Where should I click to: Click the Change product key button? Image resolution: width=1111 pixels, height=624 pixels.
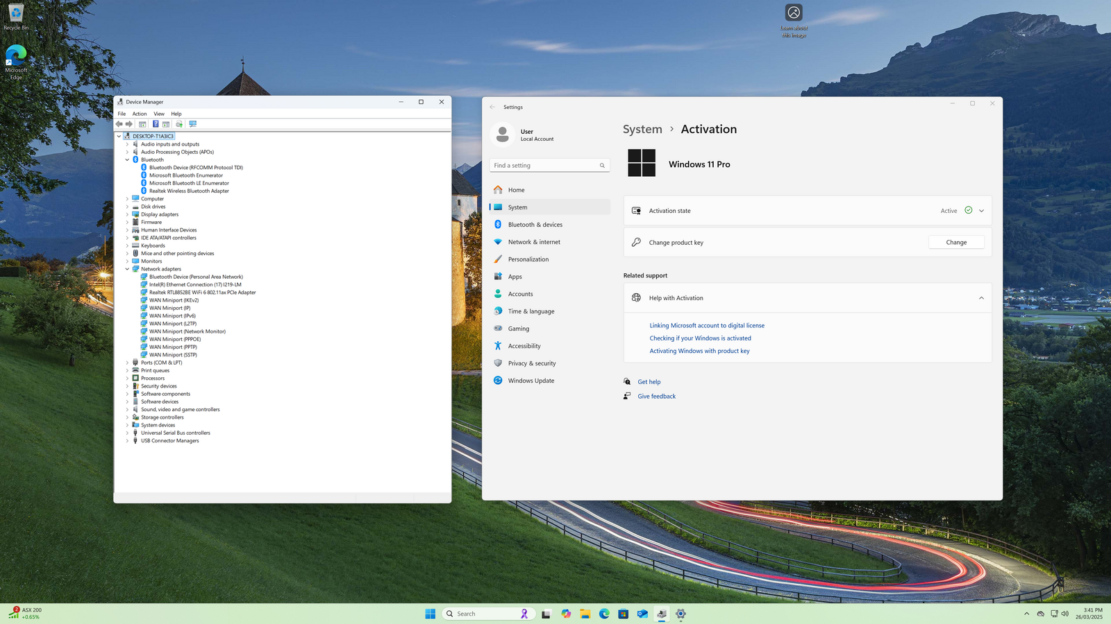[956, 243]
